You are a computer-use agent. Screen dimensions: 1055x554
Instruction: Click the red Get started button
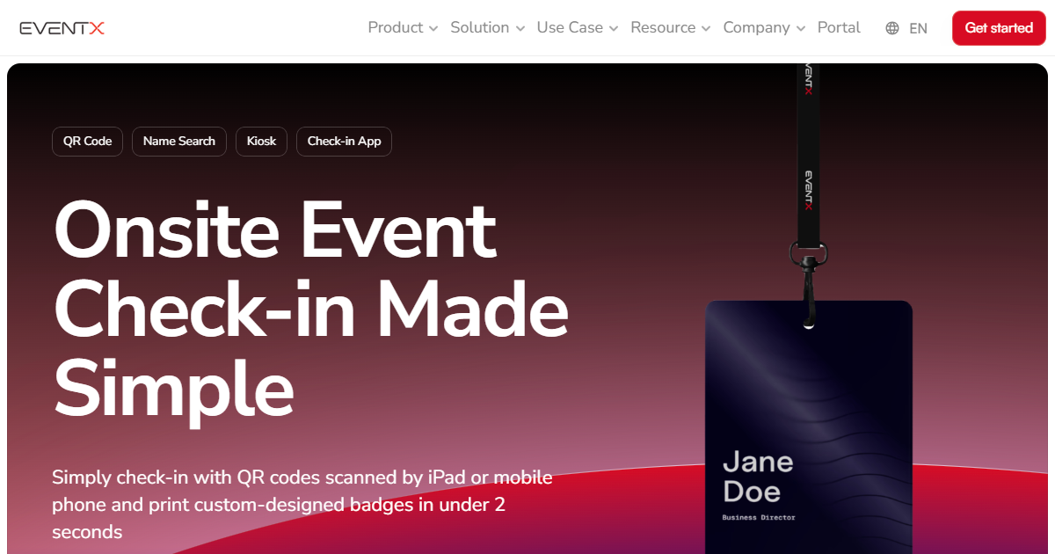(999, 27)
